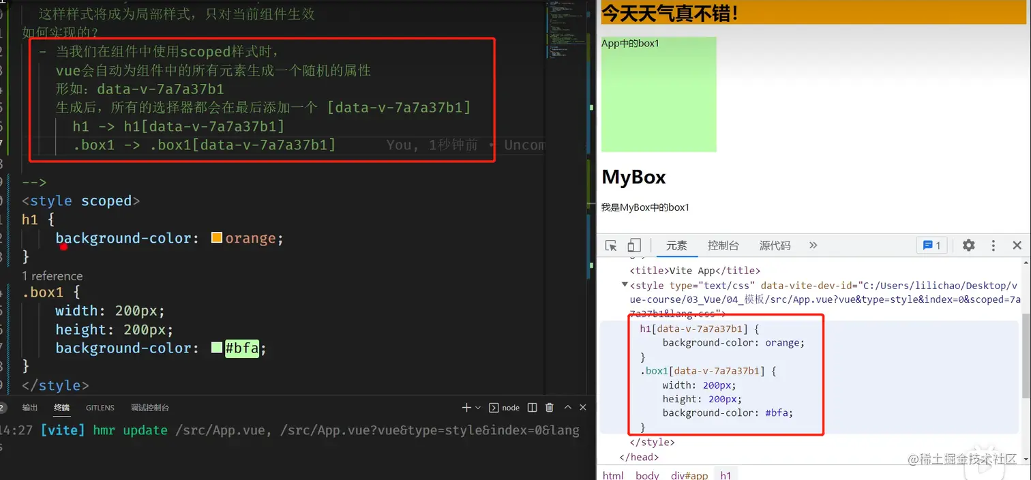Click the 'h1 {' selector in editor
The width and height of the screenshot is (1031, 480).
coord(38,220)
